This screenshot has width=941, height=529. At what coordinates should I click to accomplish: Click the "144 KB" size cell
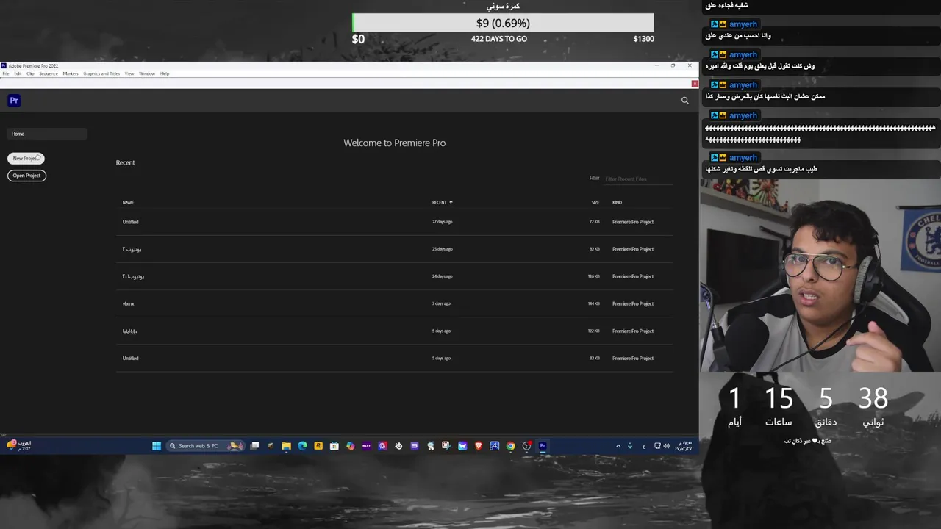click(593, 303)
